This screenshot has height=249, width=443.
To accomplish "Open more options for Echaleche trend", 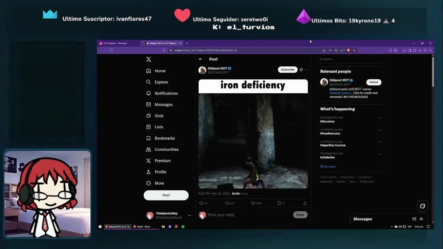I will [x=380, y=154].
